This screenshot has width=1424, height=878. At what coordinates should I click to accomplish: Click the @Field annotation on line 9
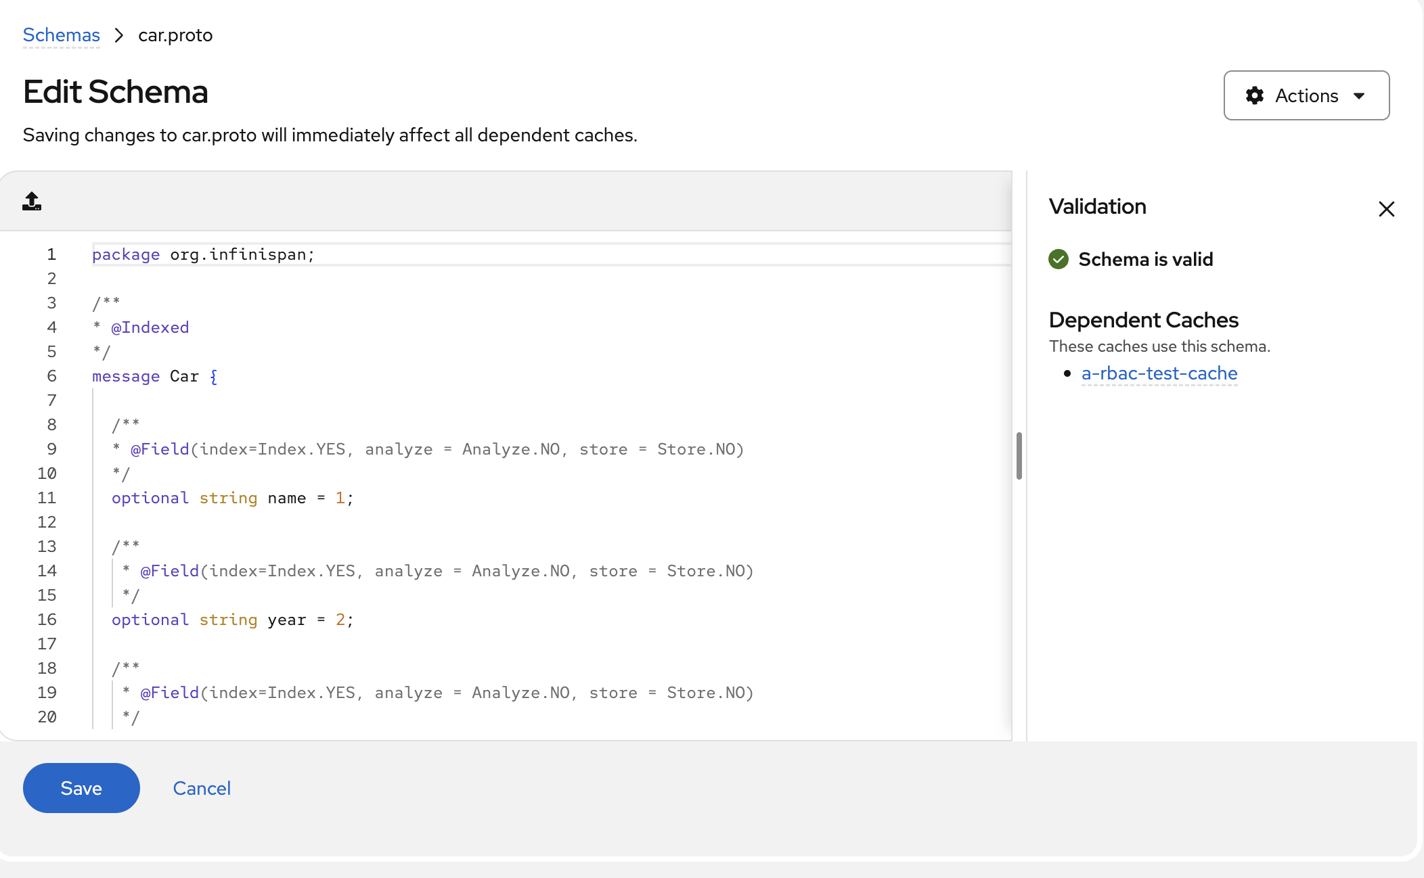tap(160, 449)
